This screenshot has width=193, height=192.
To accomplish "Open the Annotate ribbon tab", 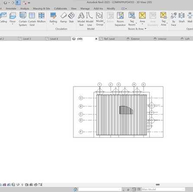I will click(11, 9).
